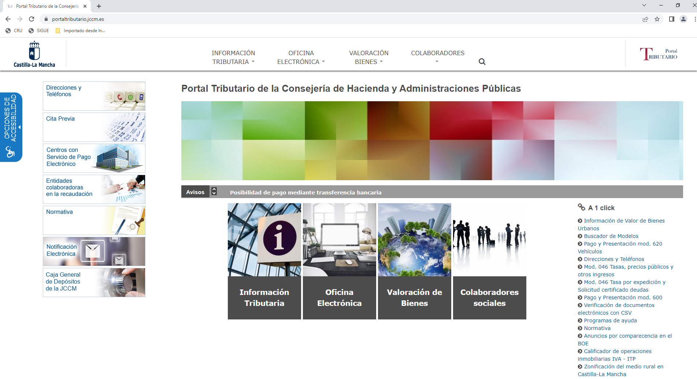Click the Castilla-La Mancha logo

[34, 54]
